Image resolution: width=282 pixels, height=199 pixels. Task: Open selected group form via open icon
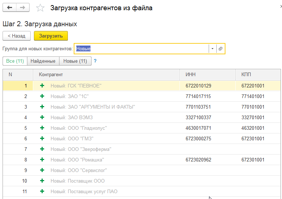coord(220,48)
